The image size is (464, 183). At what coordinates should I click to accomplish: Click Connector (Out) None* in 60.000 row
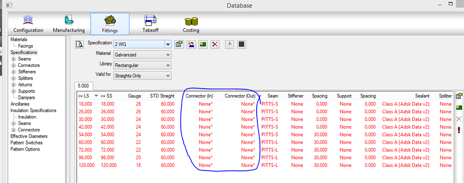[248, 142]
